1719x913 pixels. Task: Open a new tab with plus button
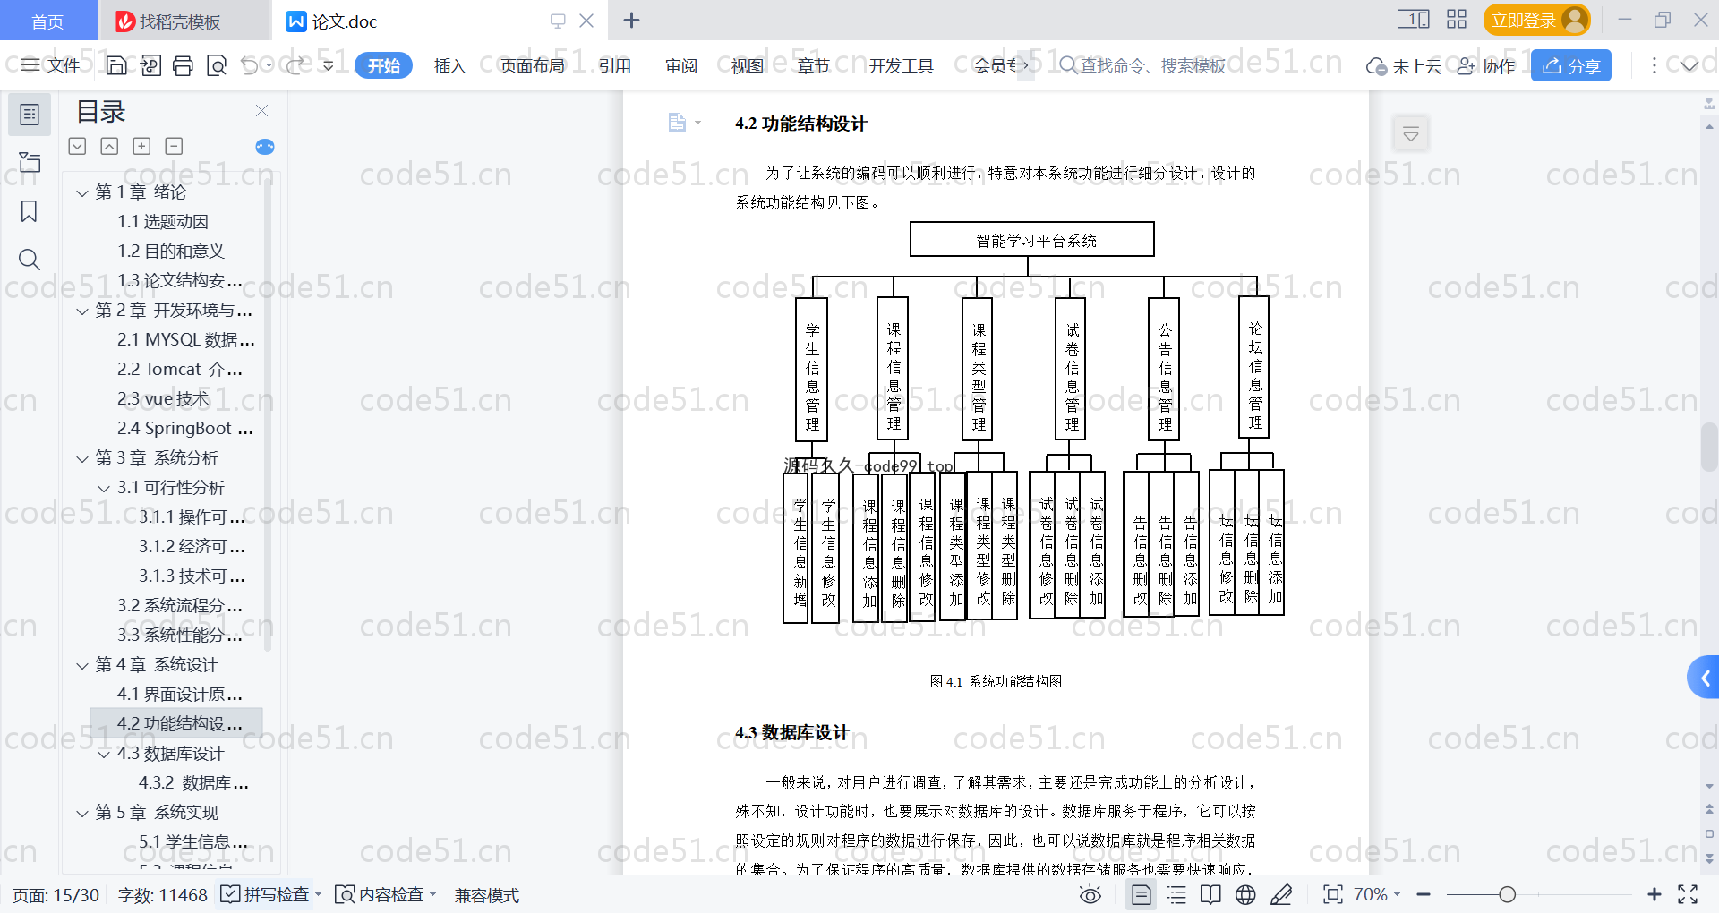(x=631, y=20)
